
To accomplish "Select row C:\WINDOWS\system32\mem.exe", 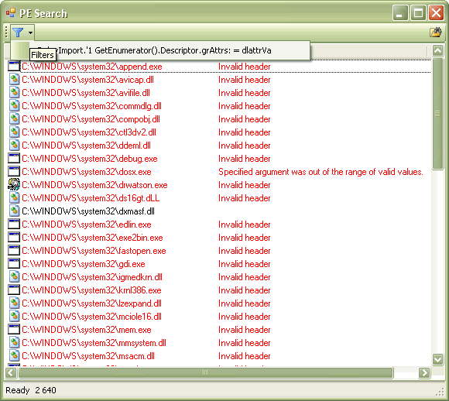I will point(219,330).
